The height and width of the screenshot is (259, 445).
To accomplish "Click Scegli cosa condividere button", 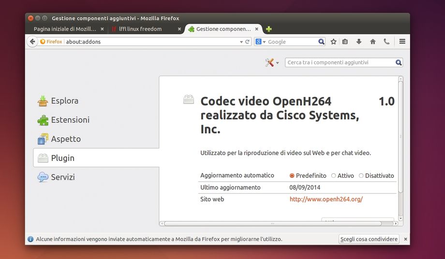I will tap(369, 239).
